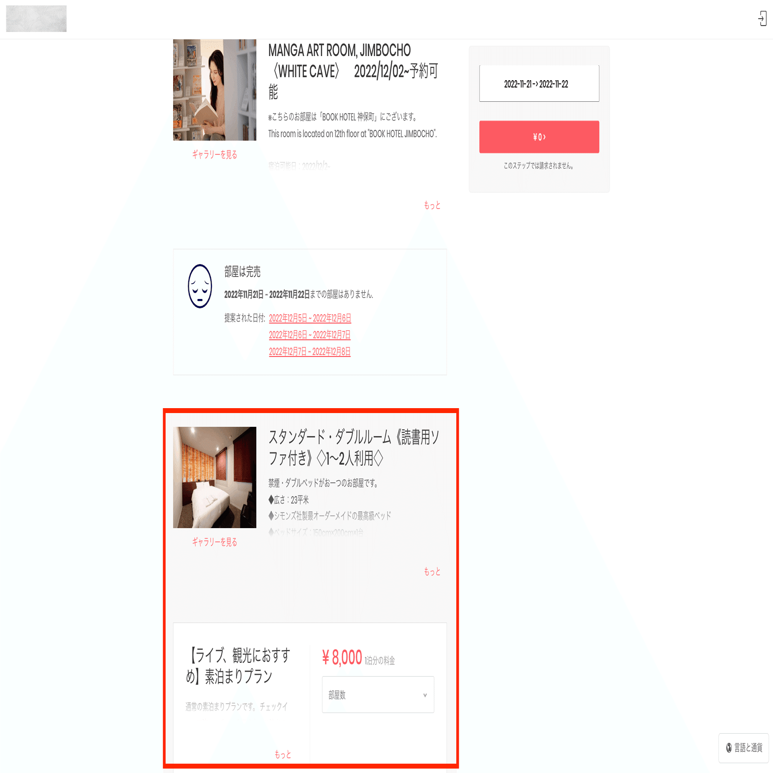This screenshot has height=773, width=773.
Task: Choose suggested dates 2022年12月6日 - 12月7日
Action: point(310,335)
